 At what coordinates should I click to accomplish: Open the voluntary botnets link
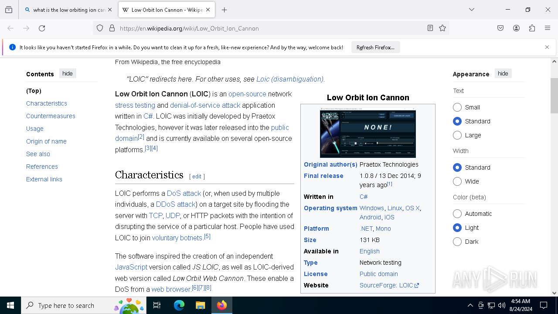pos(177,238)
